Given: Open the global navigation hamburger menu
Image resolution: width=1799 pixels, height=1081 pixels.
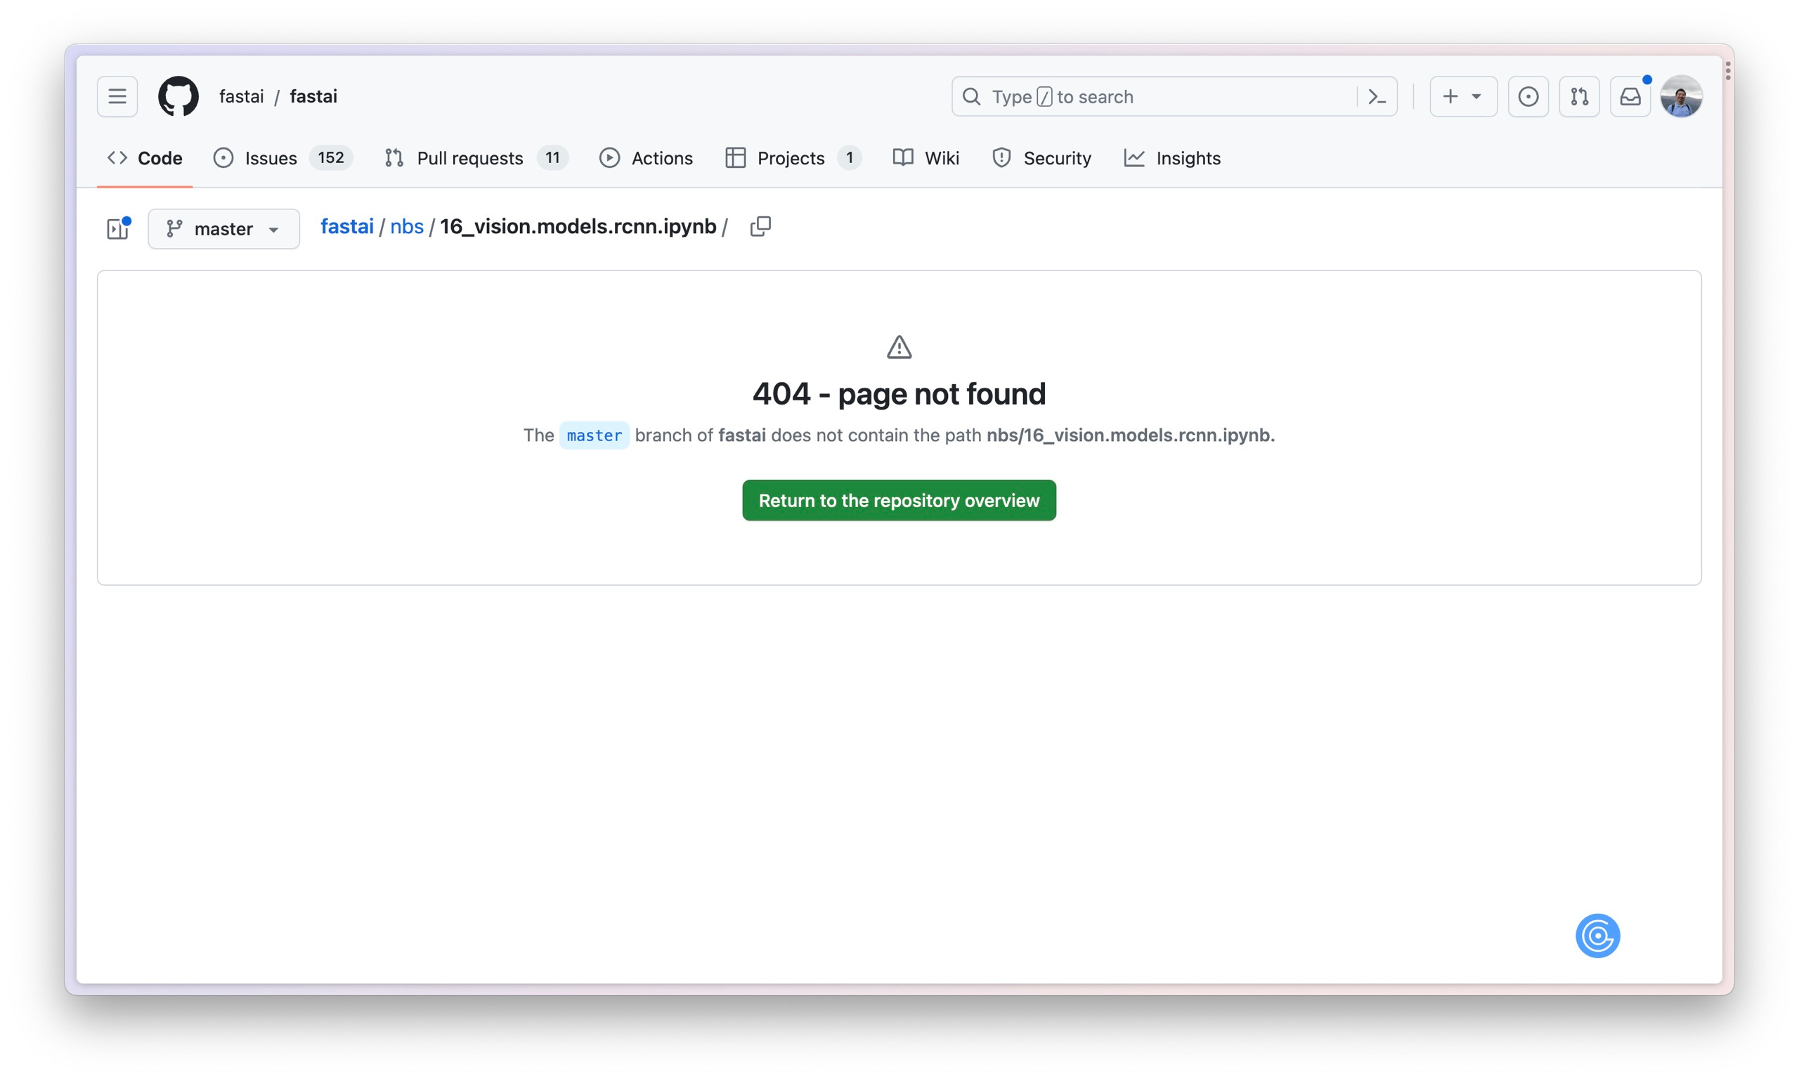Looking at the screenshot, I should [117, 96].
